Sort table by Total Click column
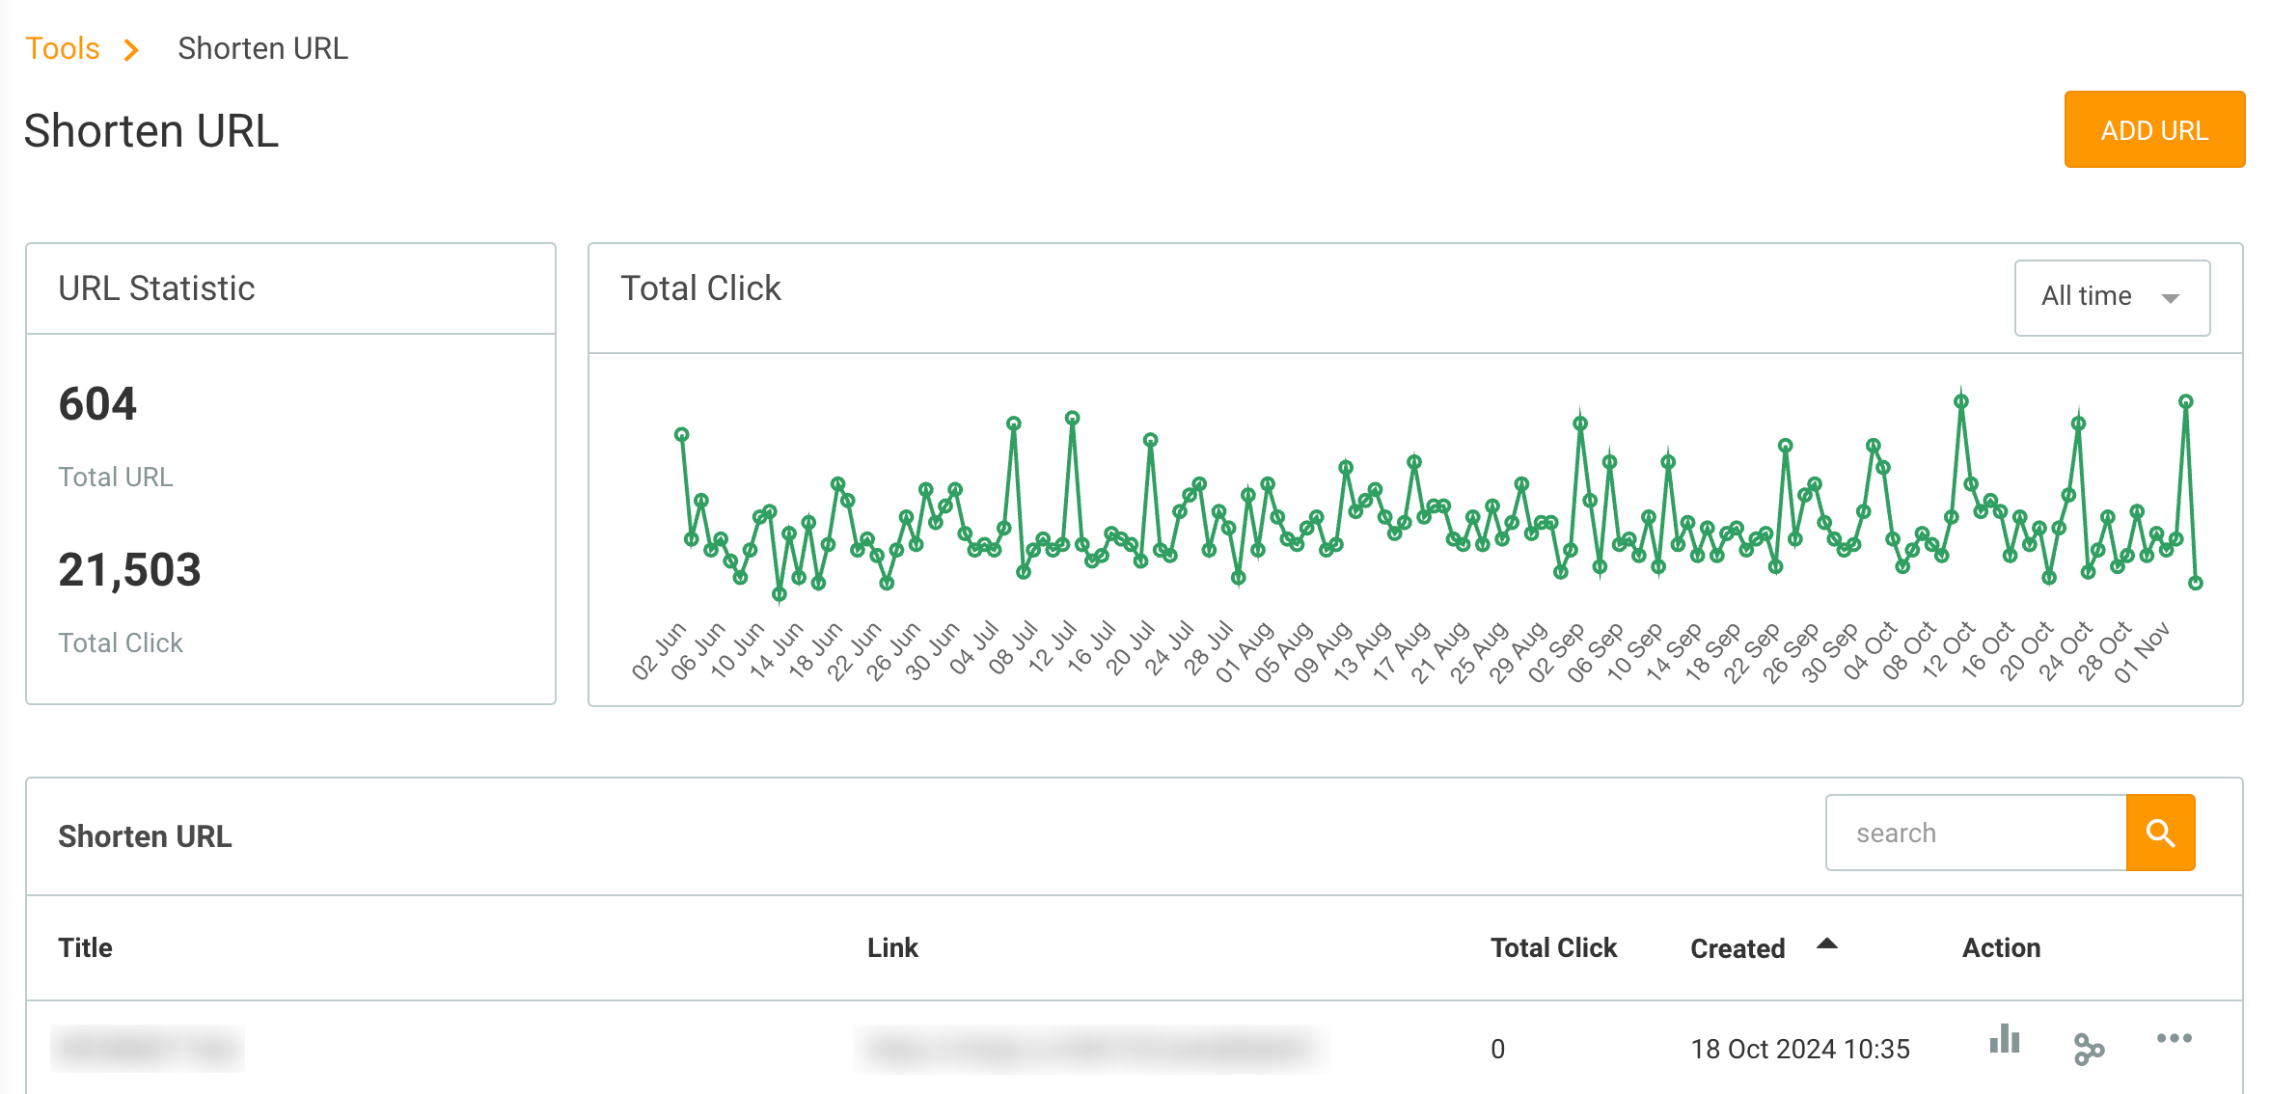Image resolution: width=2271 pixels, height=1094 pixels. click(x=1553, y=947)
